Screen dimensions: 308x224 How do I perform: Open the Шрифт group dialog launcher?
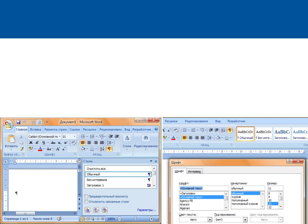click(75, 154)
